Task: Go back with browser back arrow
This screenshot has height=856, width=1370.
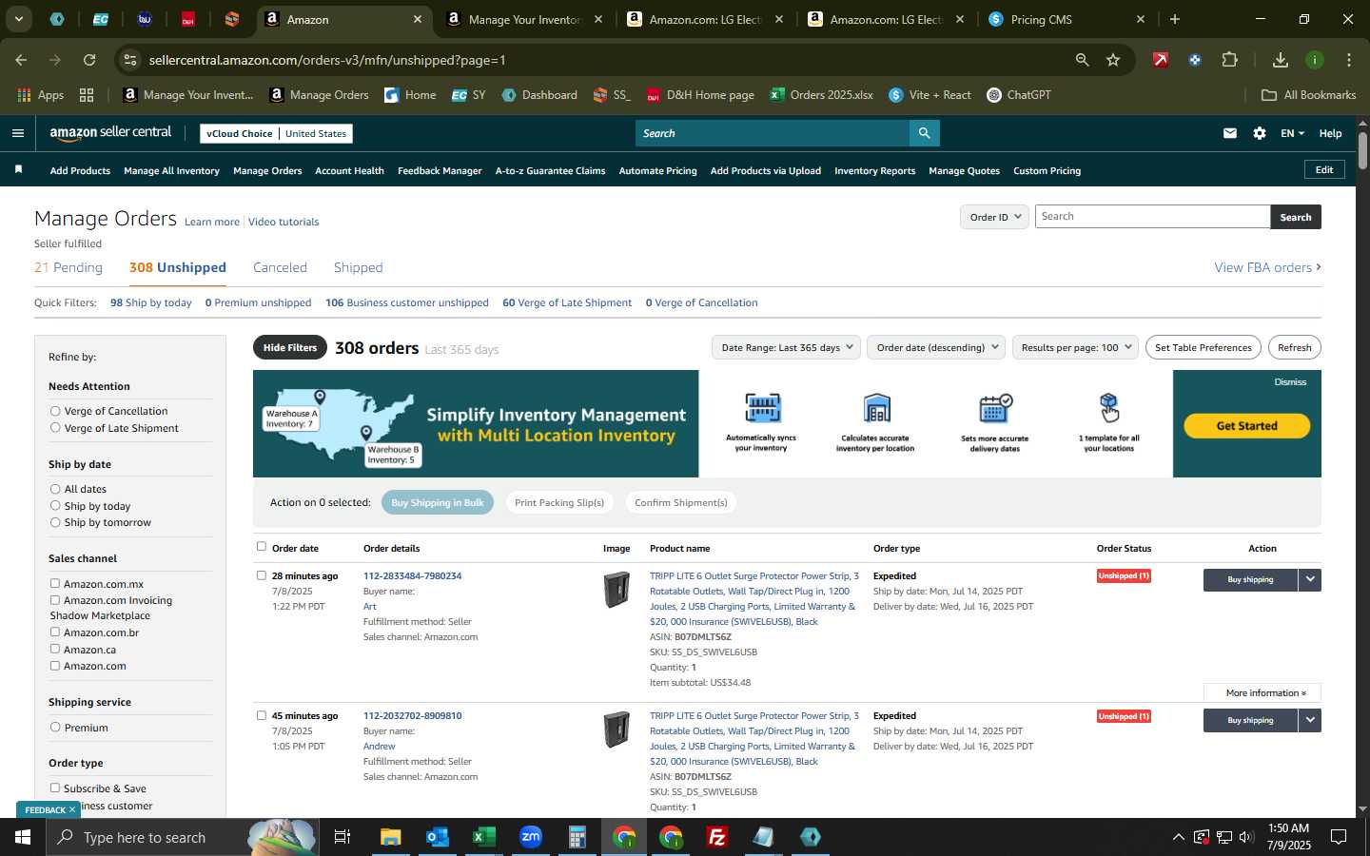Action: click(21, 60)
